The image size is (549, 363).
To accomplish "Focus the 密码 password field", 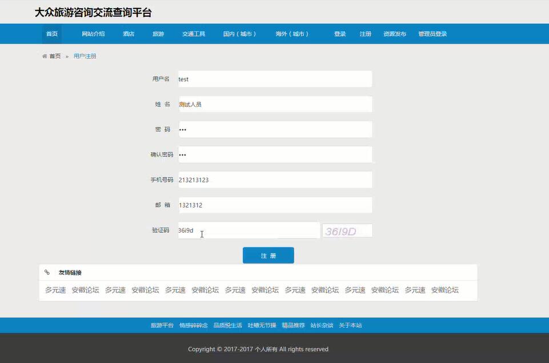I will (x=275, y=129).
